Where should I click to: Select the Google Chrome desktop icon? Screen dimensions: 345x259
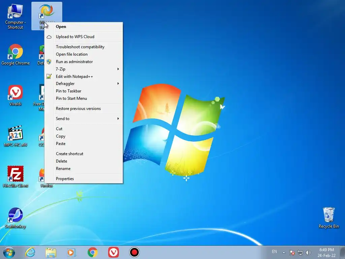(15, 54)
